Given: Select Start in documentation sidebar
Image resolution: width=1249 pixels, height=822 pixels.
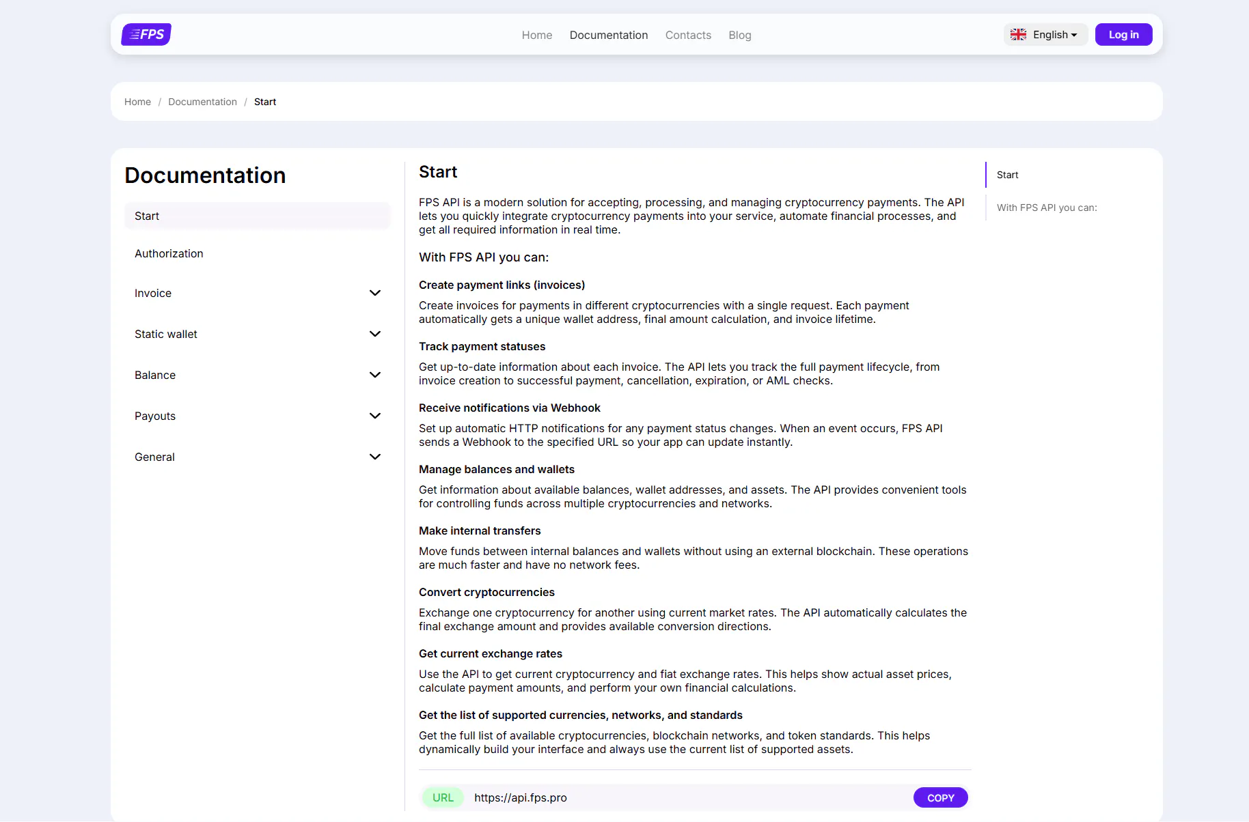Looking at the screenshot, I should coord(258,216).
